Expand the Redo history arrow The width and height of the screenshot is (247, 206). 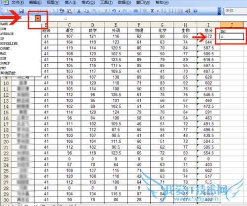(x=130, y=11)
